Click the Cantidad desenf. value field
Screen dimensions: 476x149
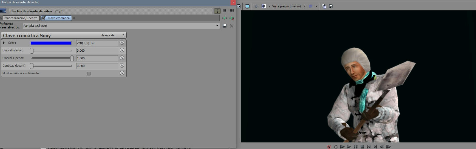point(97,66)
